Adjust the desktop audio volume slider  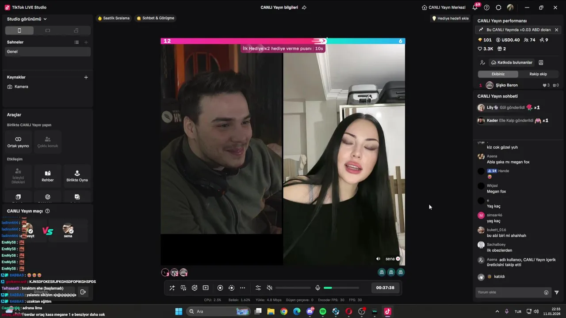point(293,288)
